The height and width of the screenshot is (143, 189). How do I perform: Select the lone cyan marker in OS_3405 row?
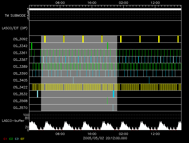click(149, 80)
